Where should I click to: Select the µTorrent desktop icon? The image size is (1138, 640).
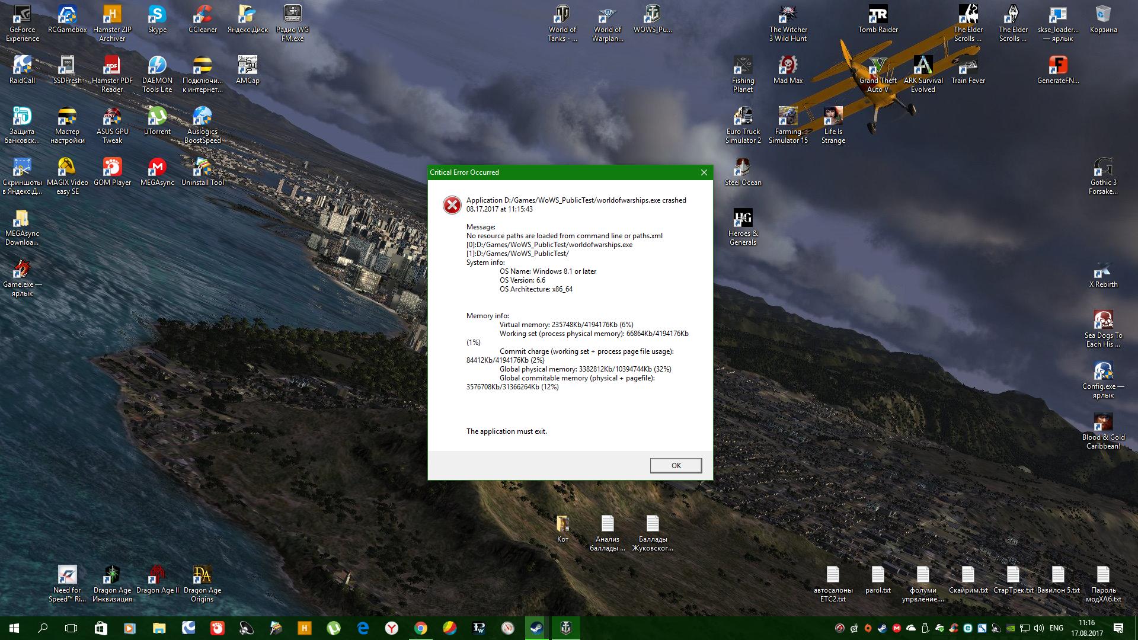click(x=157, y=121)
